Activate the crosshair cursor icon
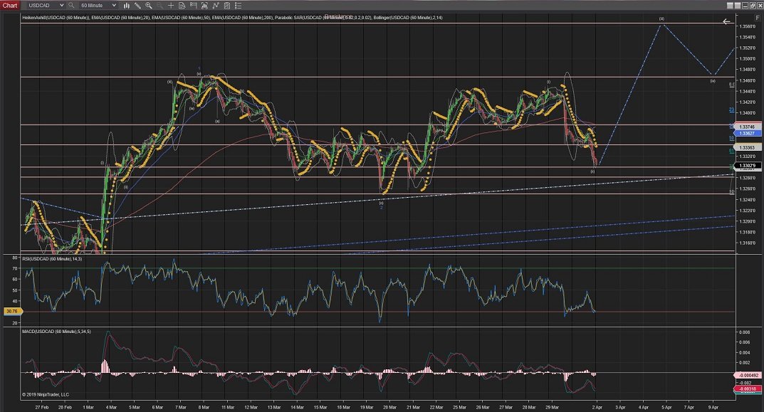Image resolution: width=764 pixels, height=412 pixels. (171, 6)
